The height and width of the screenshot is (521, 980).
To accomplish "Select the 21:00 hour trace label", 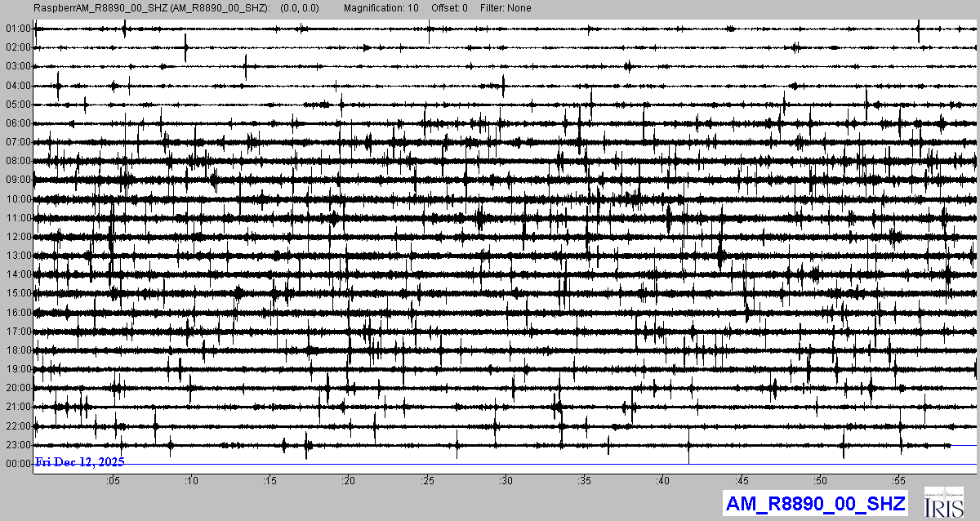I will [17, 407].
